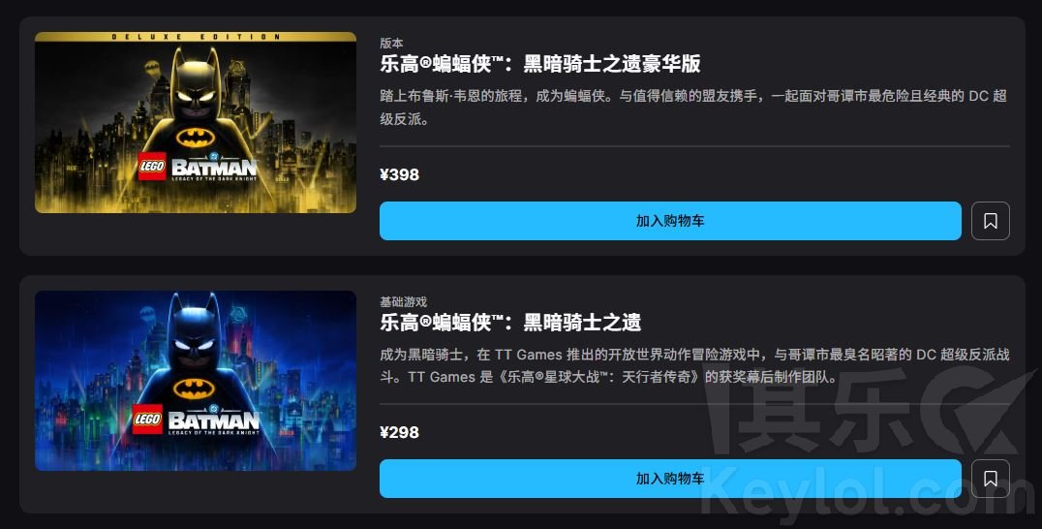Bookmark the base game to wishlist

tap(990, 479)
